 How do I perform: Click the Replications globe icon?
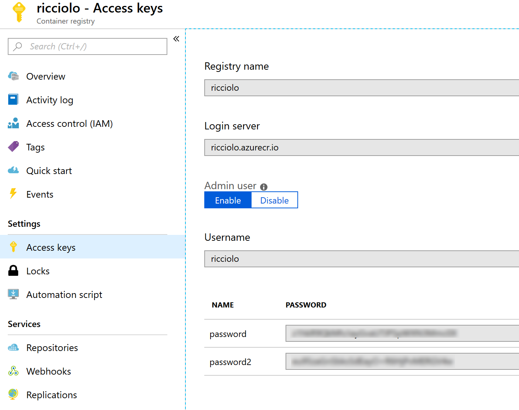pos(13,394)
